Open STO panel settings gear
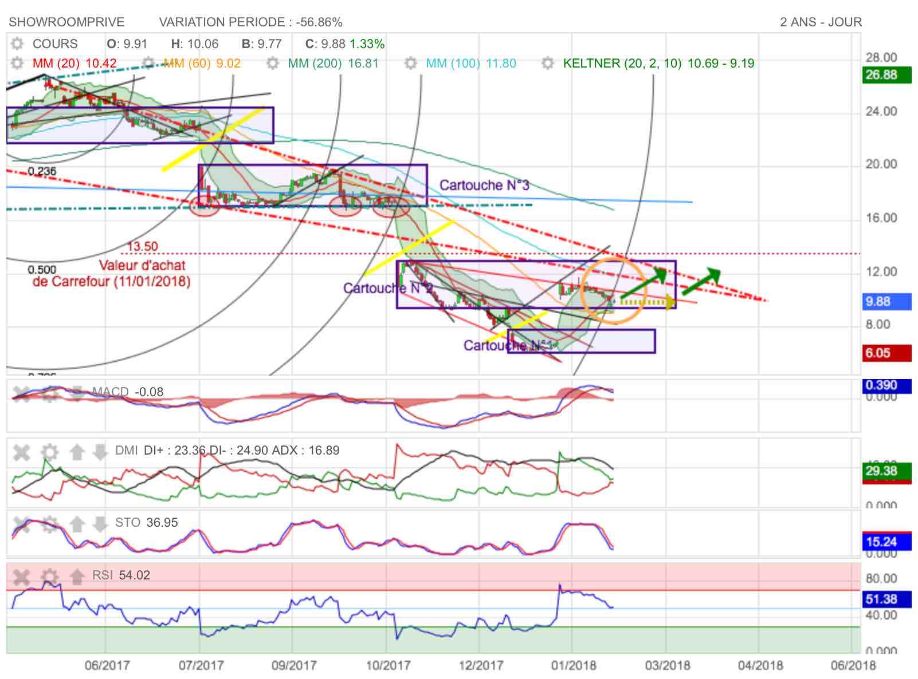 coord(50,523)
